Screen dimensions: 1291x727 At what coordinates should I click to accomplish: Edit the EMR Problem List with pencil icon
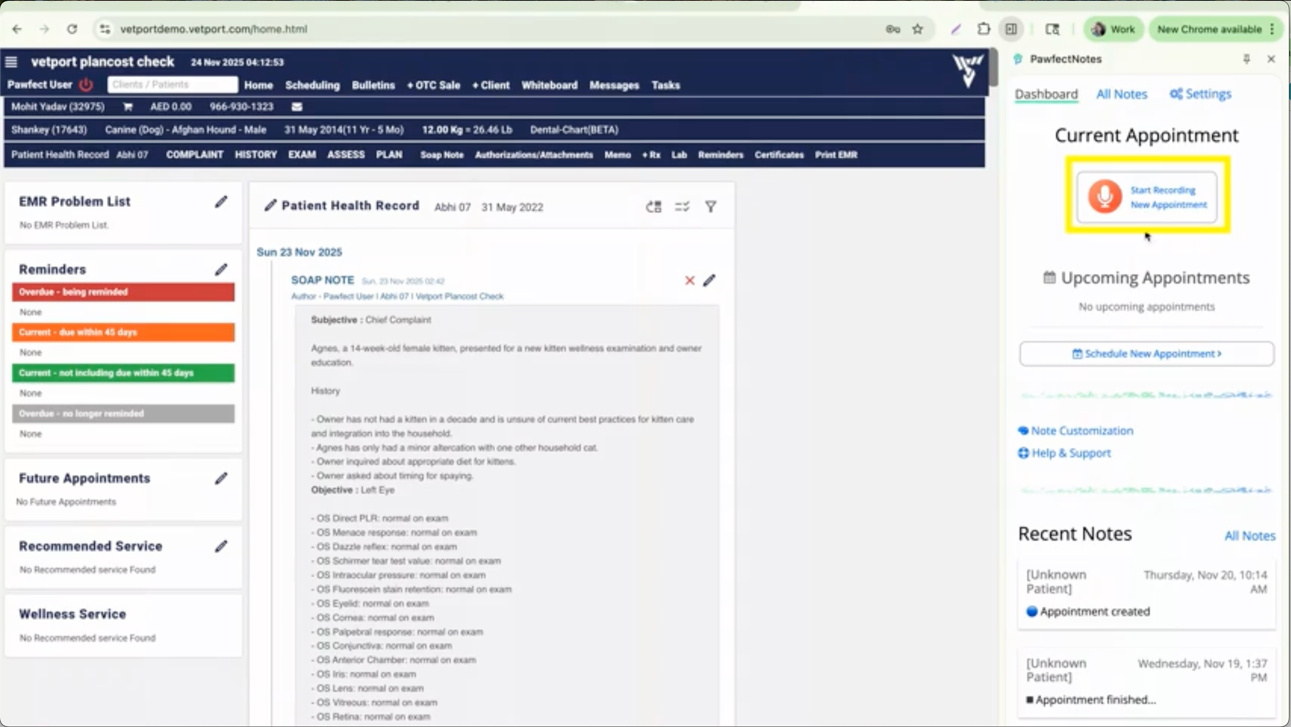click(221, 201)
